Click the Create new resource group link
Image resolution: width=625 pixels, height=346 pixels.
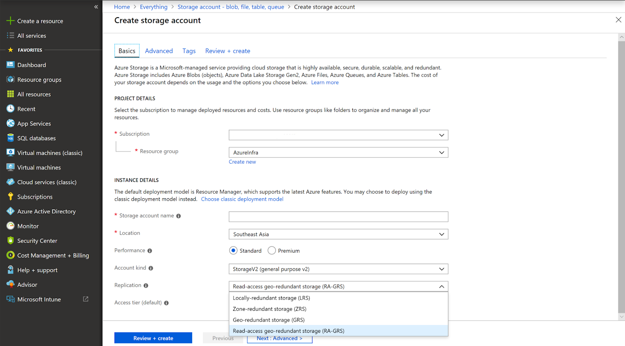(x=242, y=162)
